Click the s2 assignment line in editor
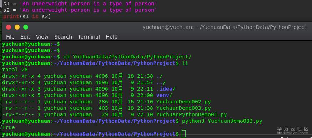The height and width of the screenshot is (138, 312). pos(80,10)
